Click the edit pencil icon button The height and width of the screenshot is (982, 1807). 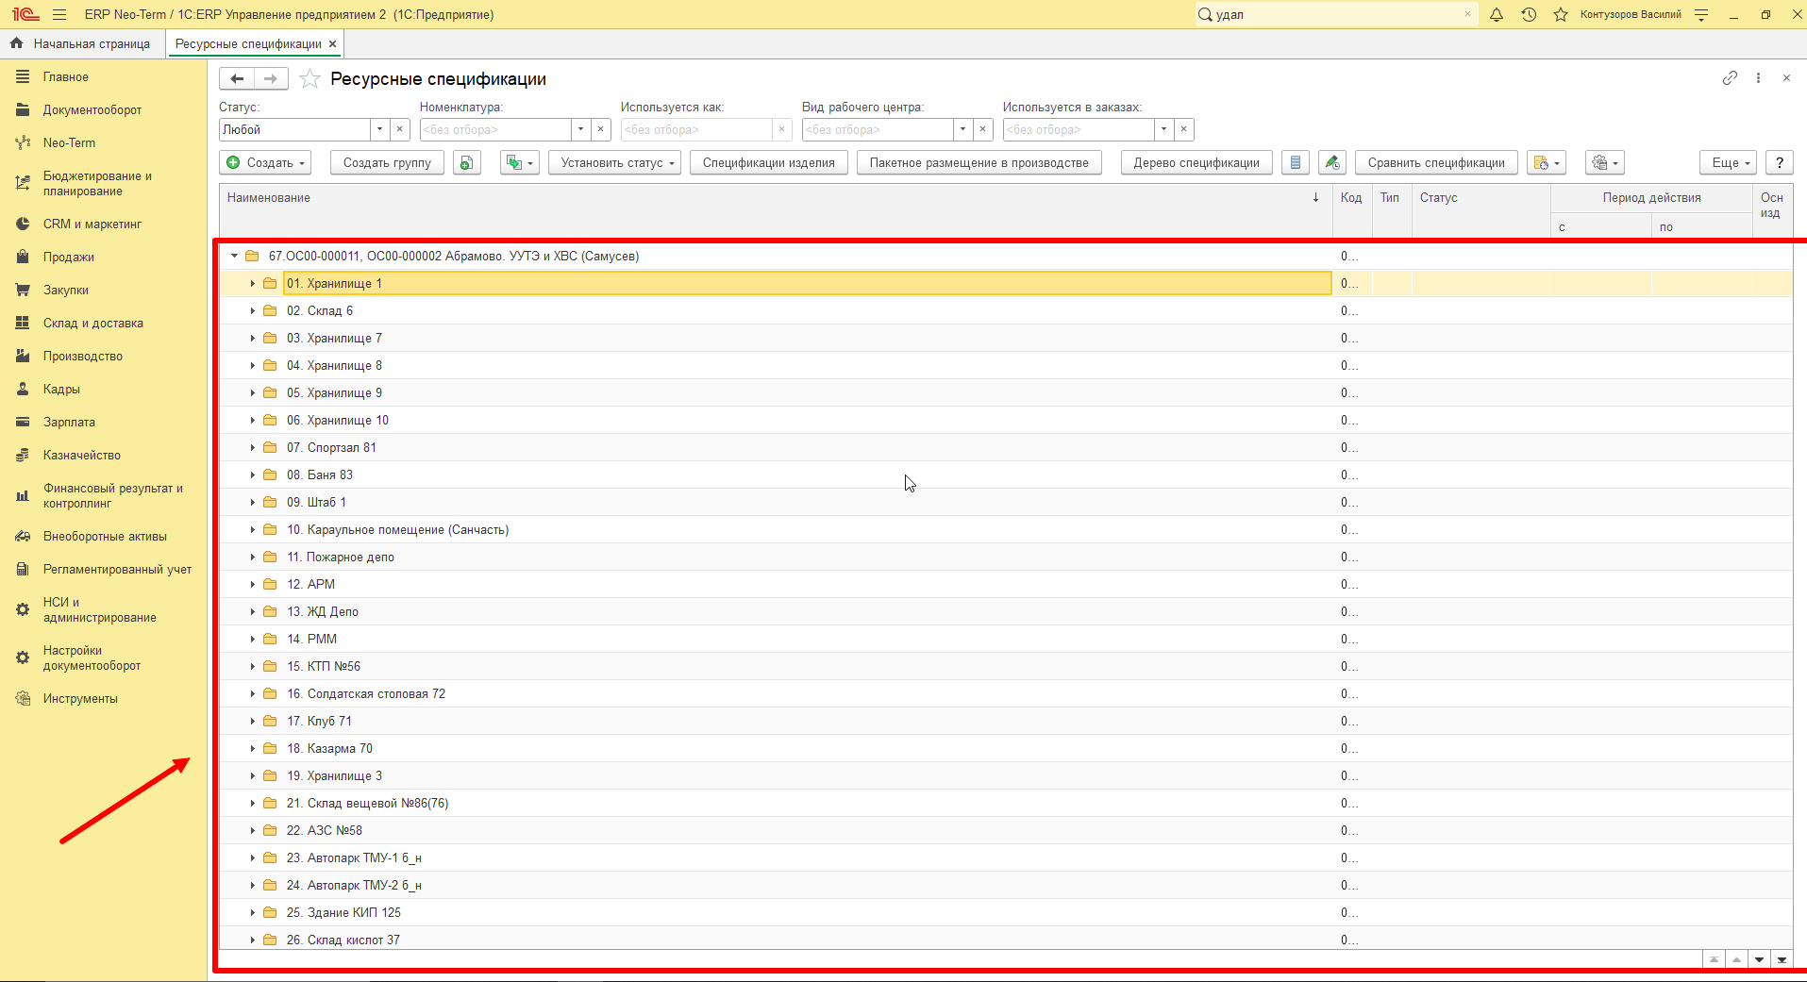click(1331, 162)
